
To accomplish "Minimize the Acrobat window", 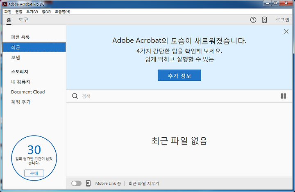I will point(268,3).
